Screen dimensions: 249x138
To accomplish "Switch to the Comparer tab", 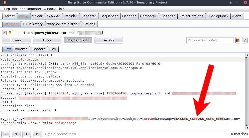I will point(148,16).
